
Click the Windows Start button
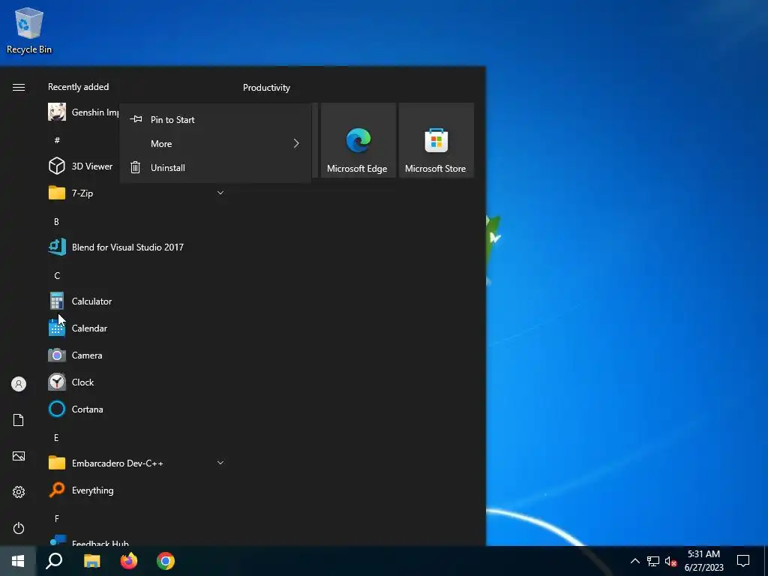(18, 561)
